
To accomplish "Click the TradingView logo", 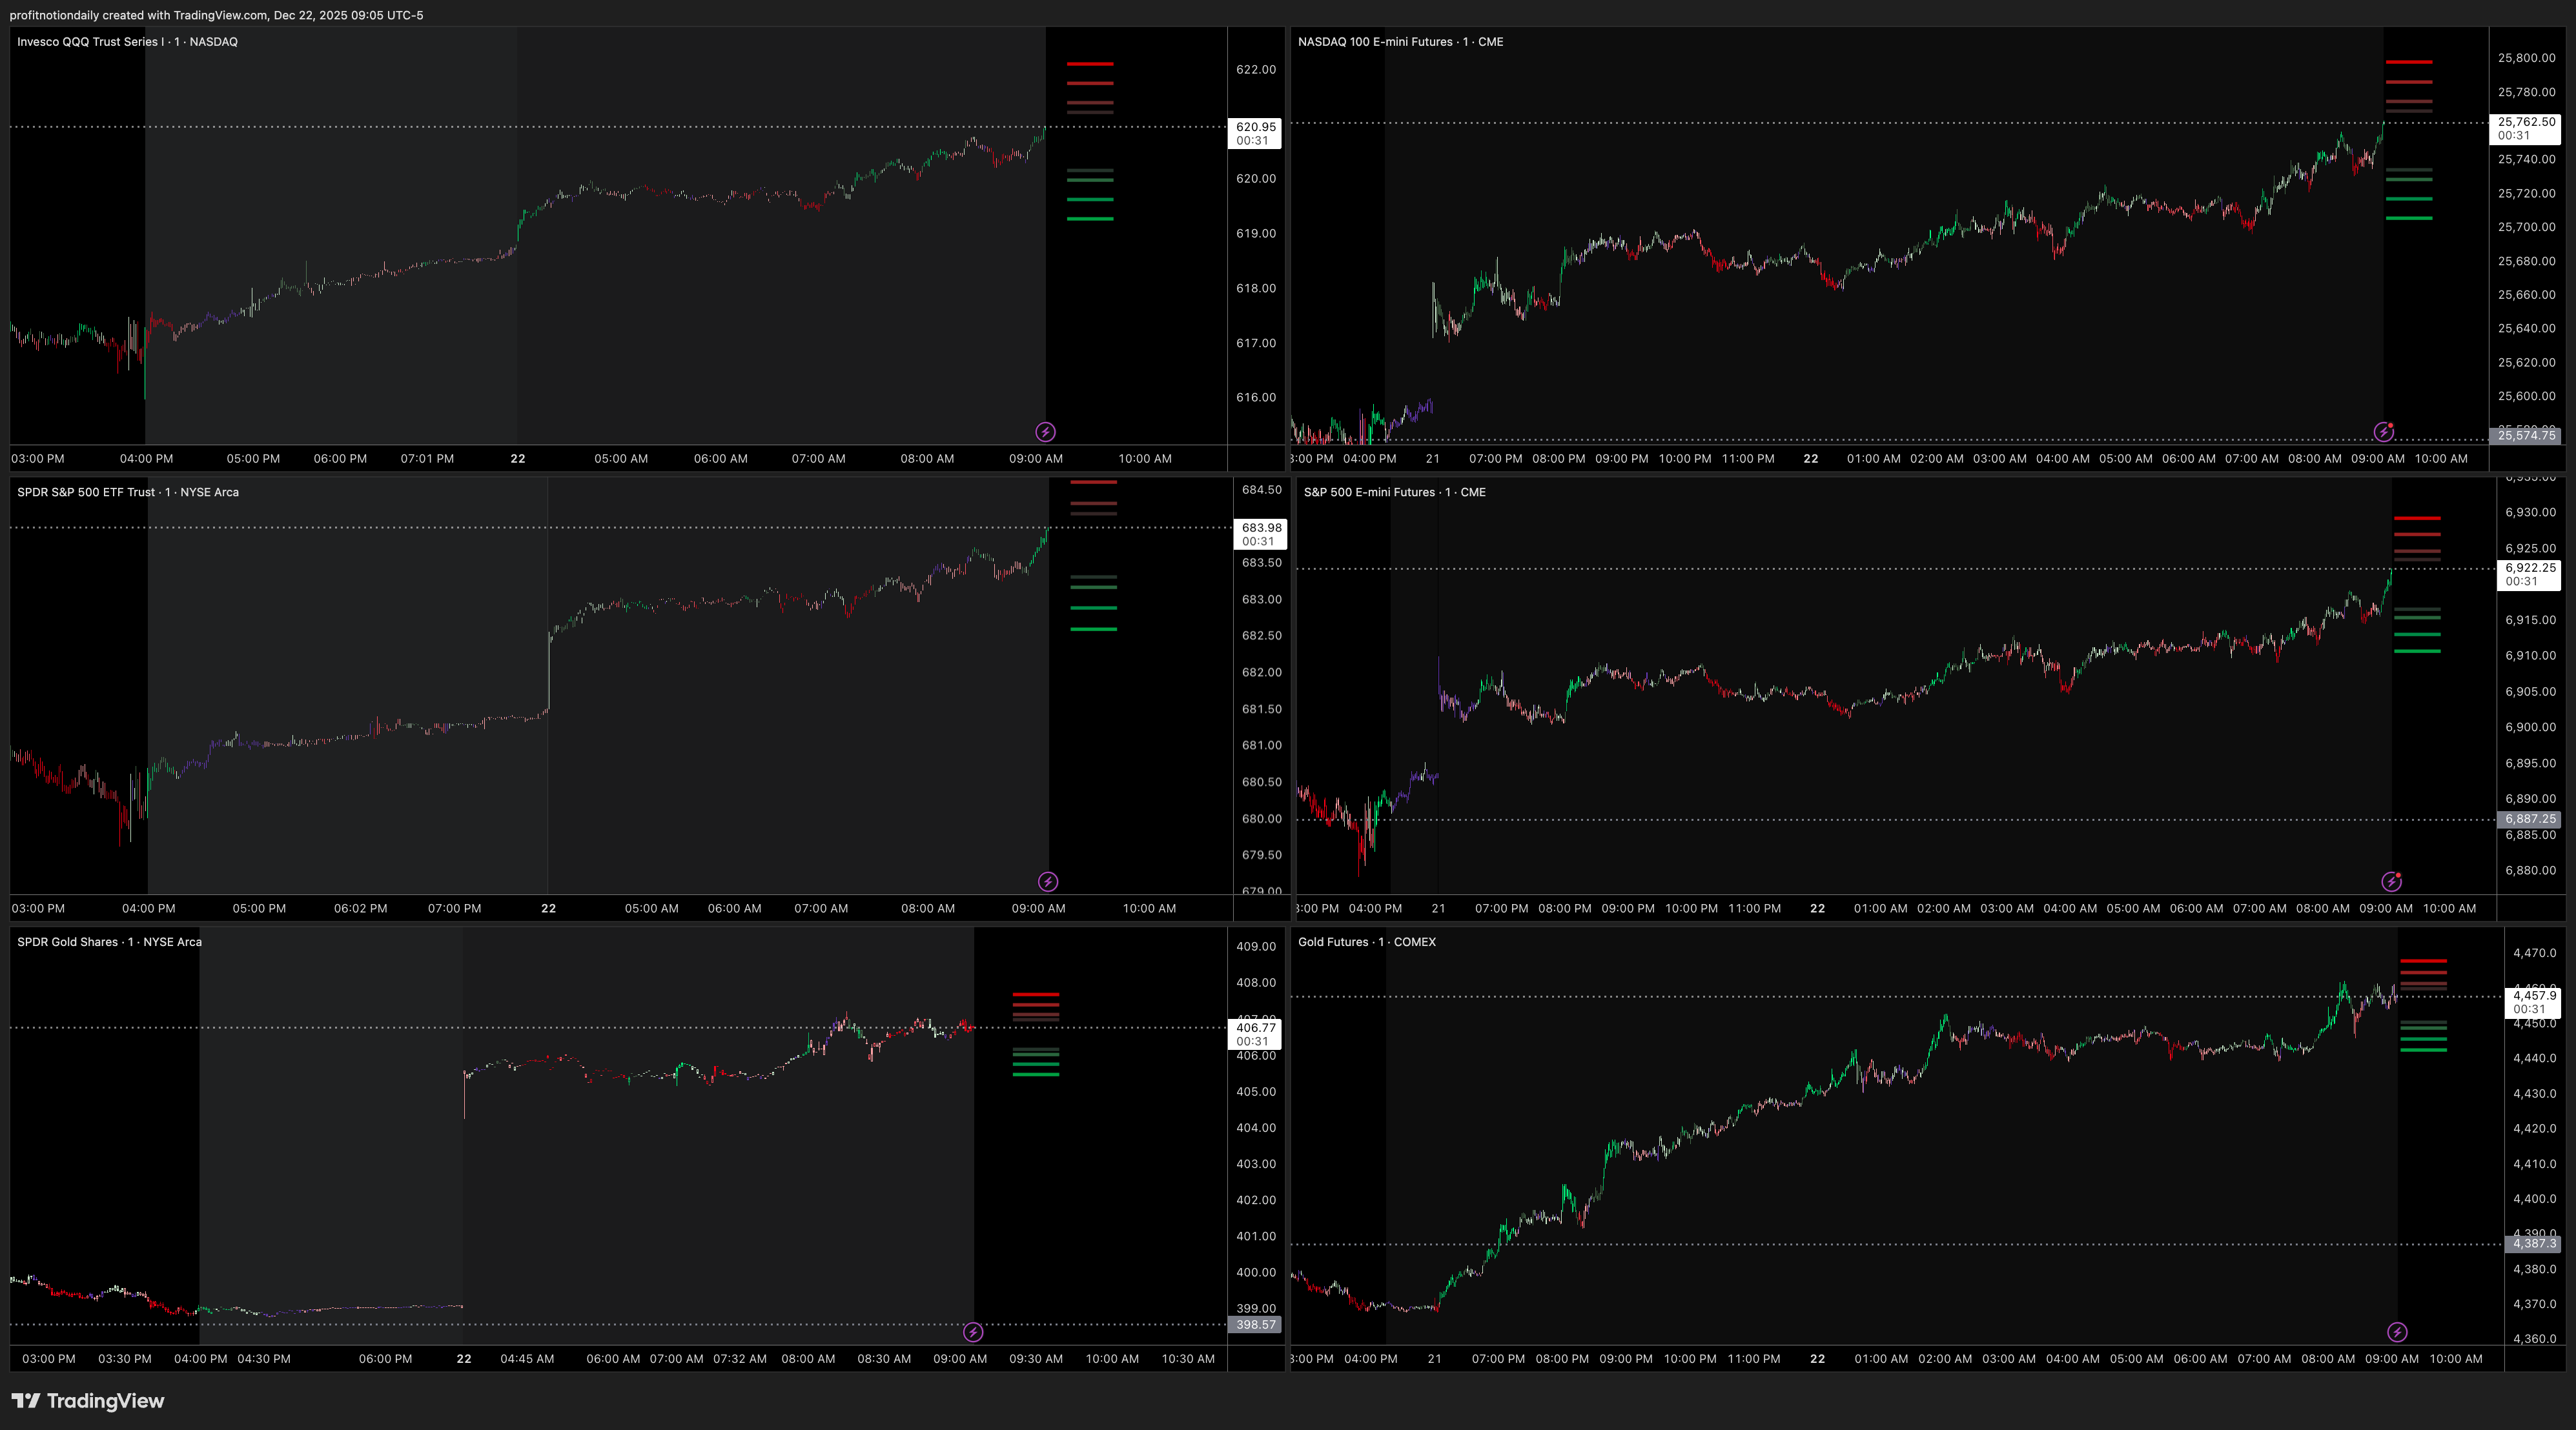I will coord(88,1401).
